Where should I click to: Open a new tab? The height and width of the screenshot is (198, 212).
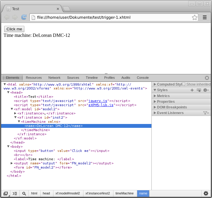[67, 9]
